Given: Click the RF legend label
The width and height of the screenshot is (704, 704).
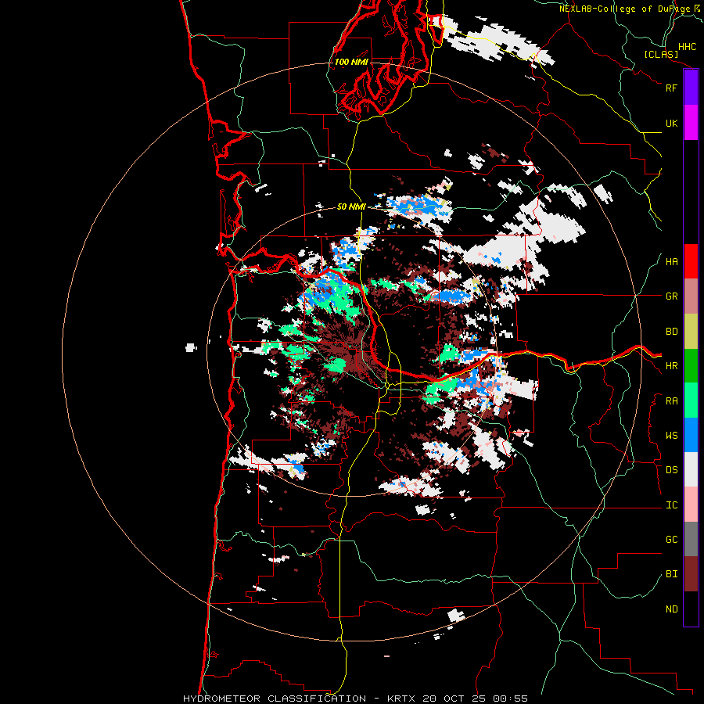Looking at the screenshot, I should pyautogui.click(x=671, y=88).
